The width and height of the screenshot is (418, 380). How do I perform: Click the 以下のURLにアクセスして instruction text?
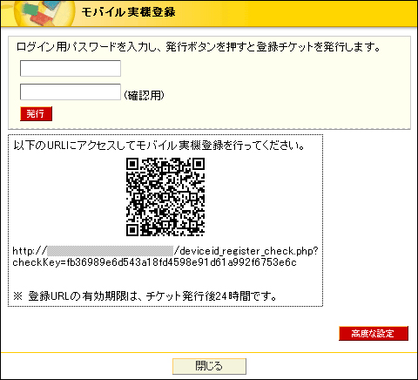point(159,146)
